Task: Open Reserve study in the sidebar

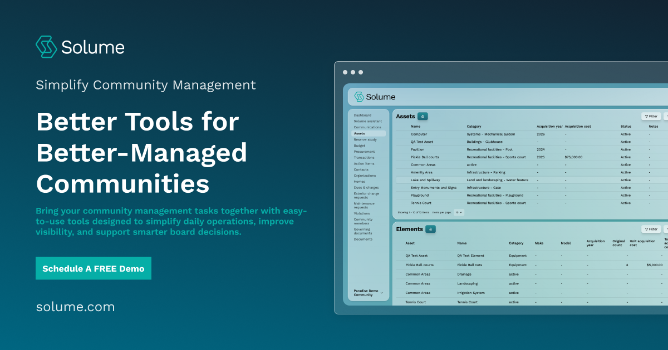Action: click(x=365, y=139)
